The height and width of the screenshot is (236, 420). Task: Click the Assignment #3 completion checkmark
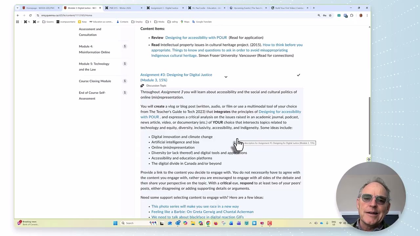[x=298, y=75]
